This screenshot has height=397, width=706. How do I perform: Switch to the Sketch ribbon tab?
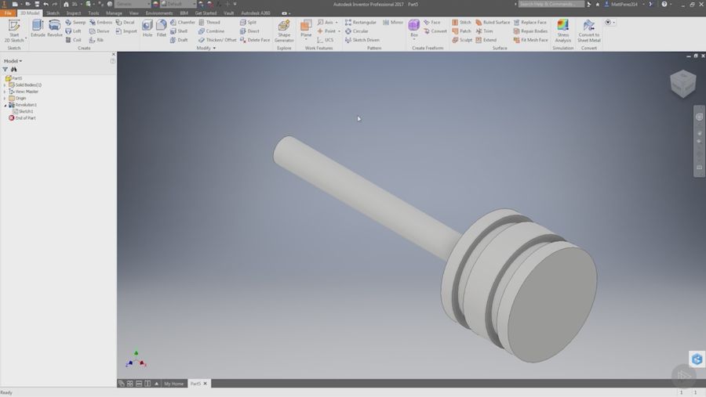coord(53,13)
